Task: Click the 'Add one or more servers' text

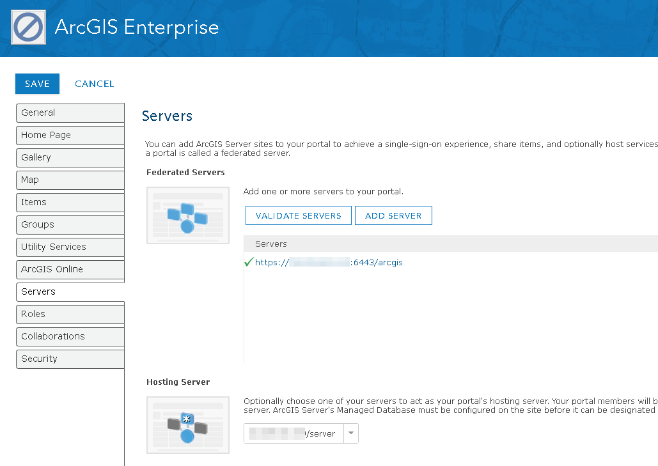Action: (x=323, y=192)
